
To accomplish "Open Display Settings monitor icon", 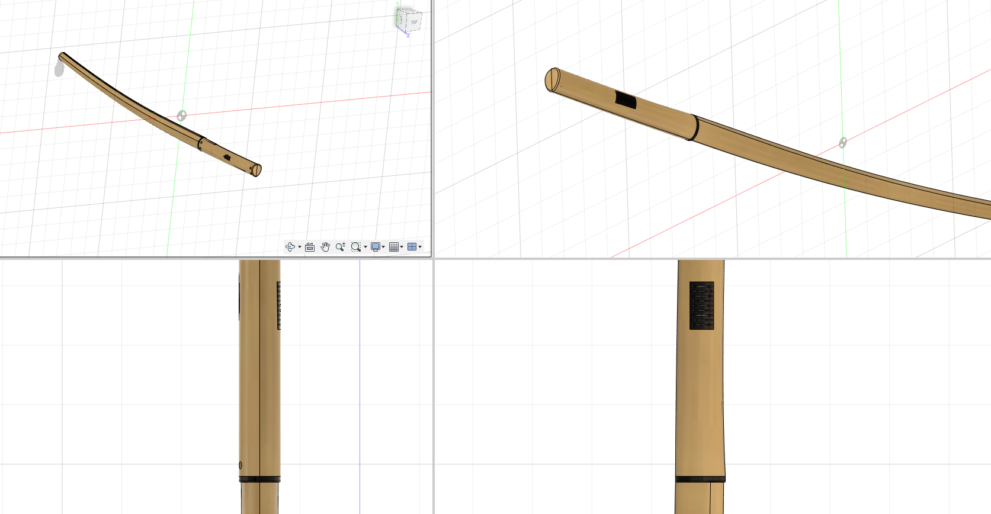I will click(375, 247).
